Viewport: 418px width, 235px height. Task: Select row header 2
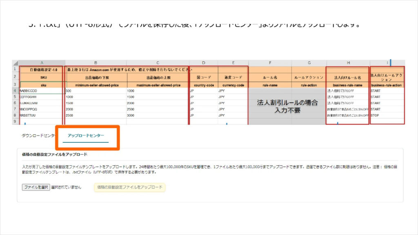15,77
